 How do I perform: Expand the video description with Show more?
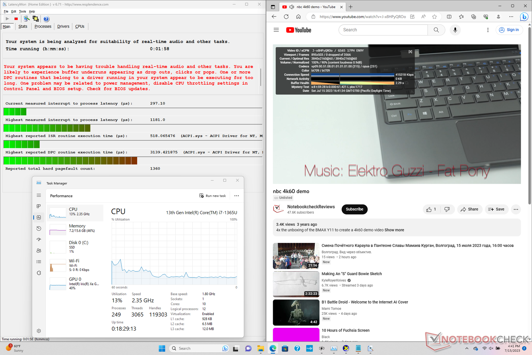click(394, 230)
